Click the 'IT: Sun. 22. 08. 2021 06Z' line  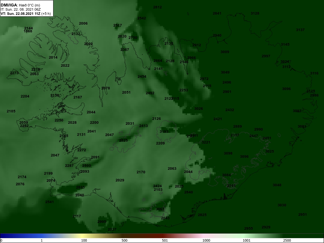tap(21, 9)
